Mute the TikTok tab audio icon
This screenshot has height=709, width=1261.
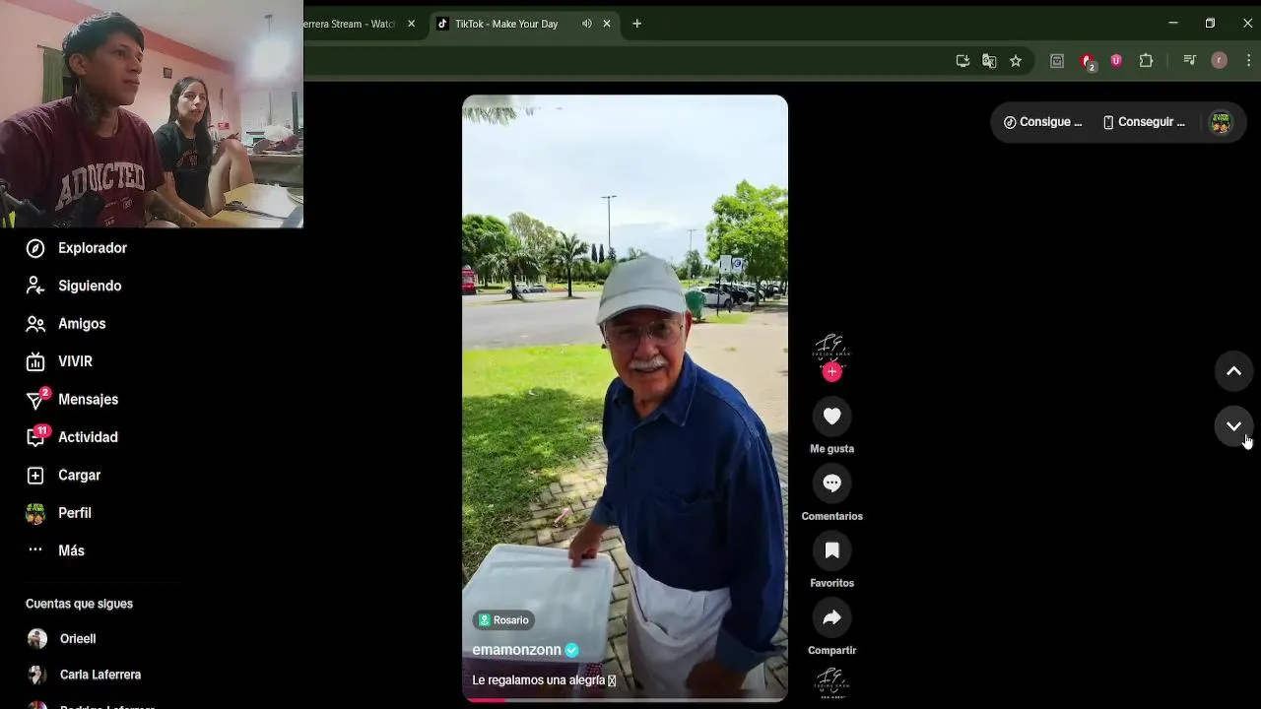click(587, 24)
